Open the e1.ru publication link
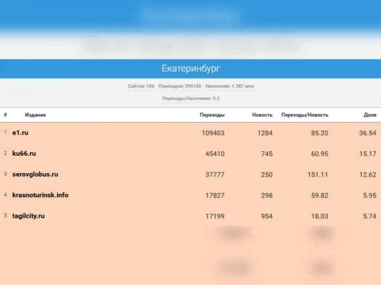The width and height of the screenshot is (381, 285). pyautogui.click(x=20, y=133)
